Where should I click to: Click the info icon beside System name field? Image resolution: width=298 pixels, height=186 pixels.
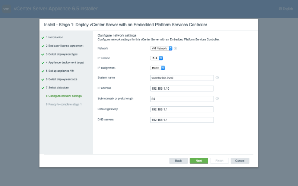pyautogui.click(x=217, y=78)
